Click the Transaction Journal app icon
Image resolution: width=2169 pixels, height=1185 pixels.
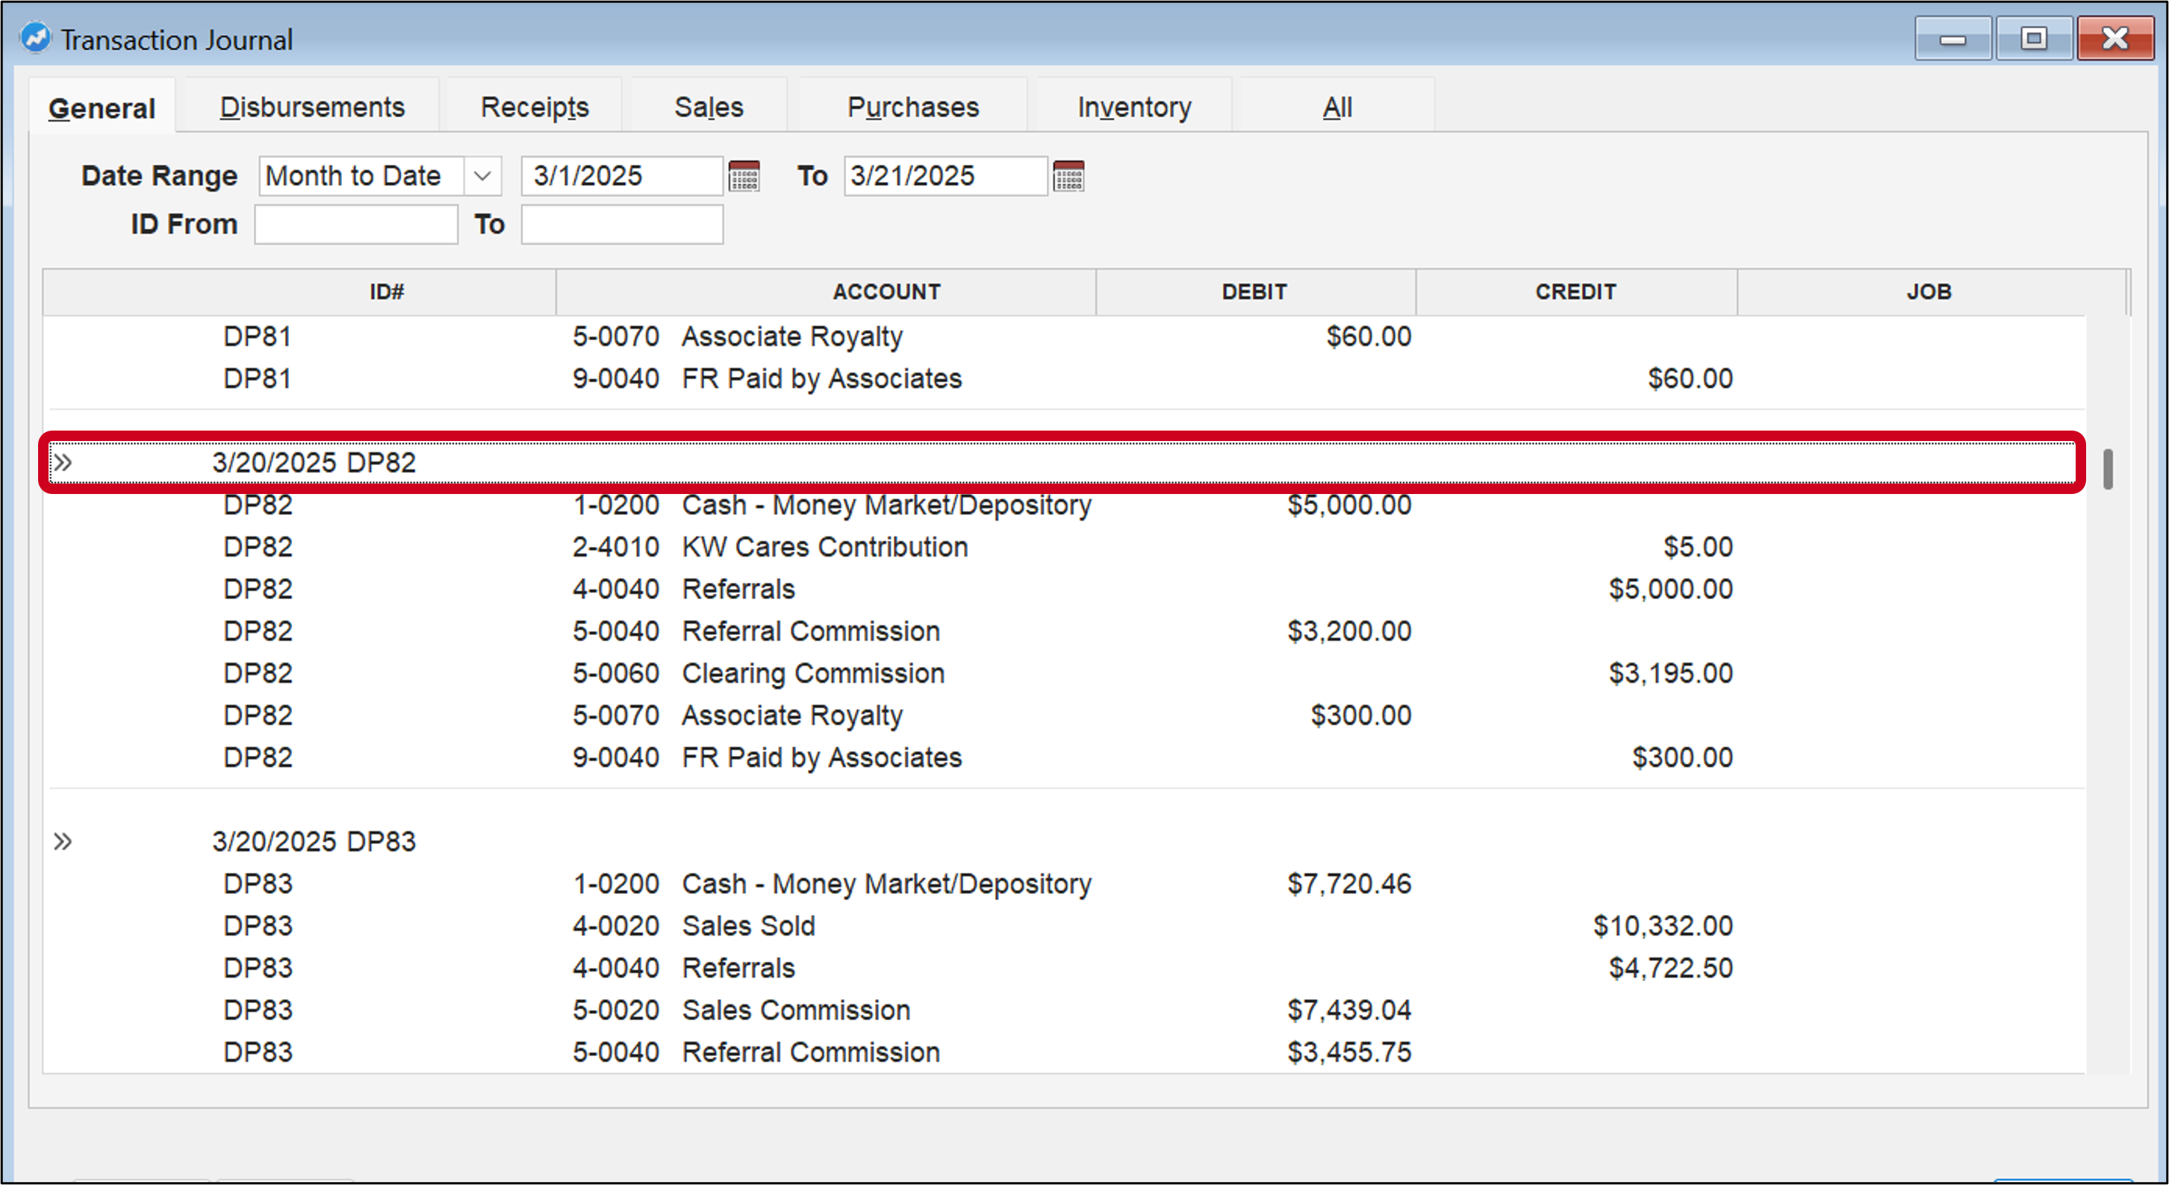pyautogui.click(x=35, y=38)
